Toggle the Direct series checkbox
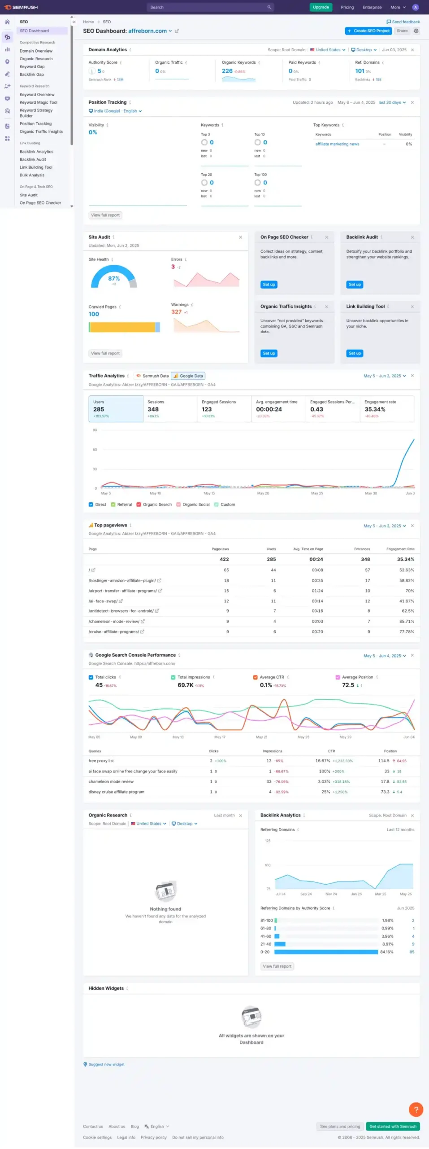 click(91, 504)
